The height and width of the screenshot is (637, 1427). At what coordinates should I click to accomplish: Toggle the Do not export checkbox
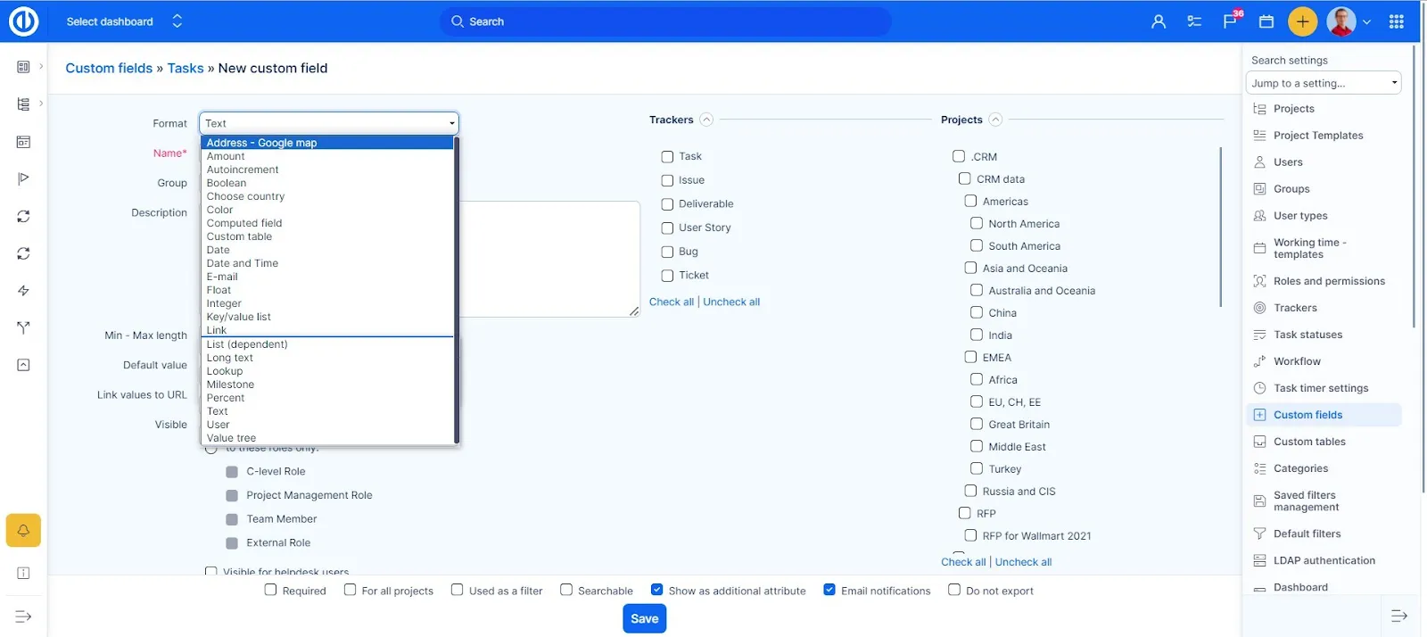click(954, 590)
